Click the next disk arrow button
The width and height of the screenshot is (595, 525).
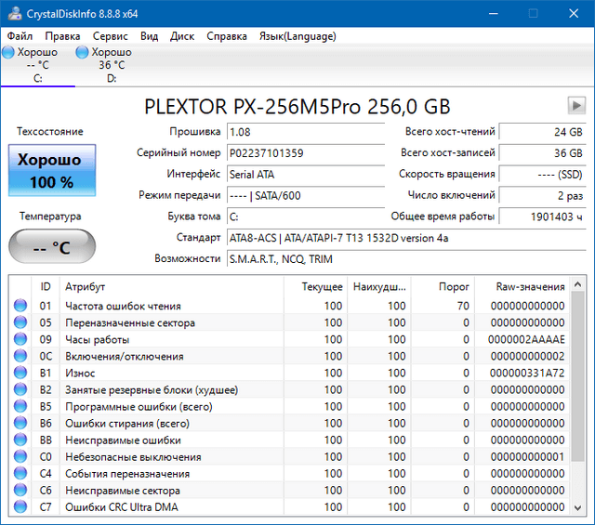coord(576,105)
